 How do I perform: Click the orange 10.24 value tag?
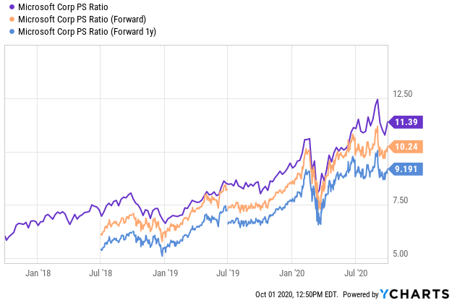pos(405,147)
